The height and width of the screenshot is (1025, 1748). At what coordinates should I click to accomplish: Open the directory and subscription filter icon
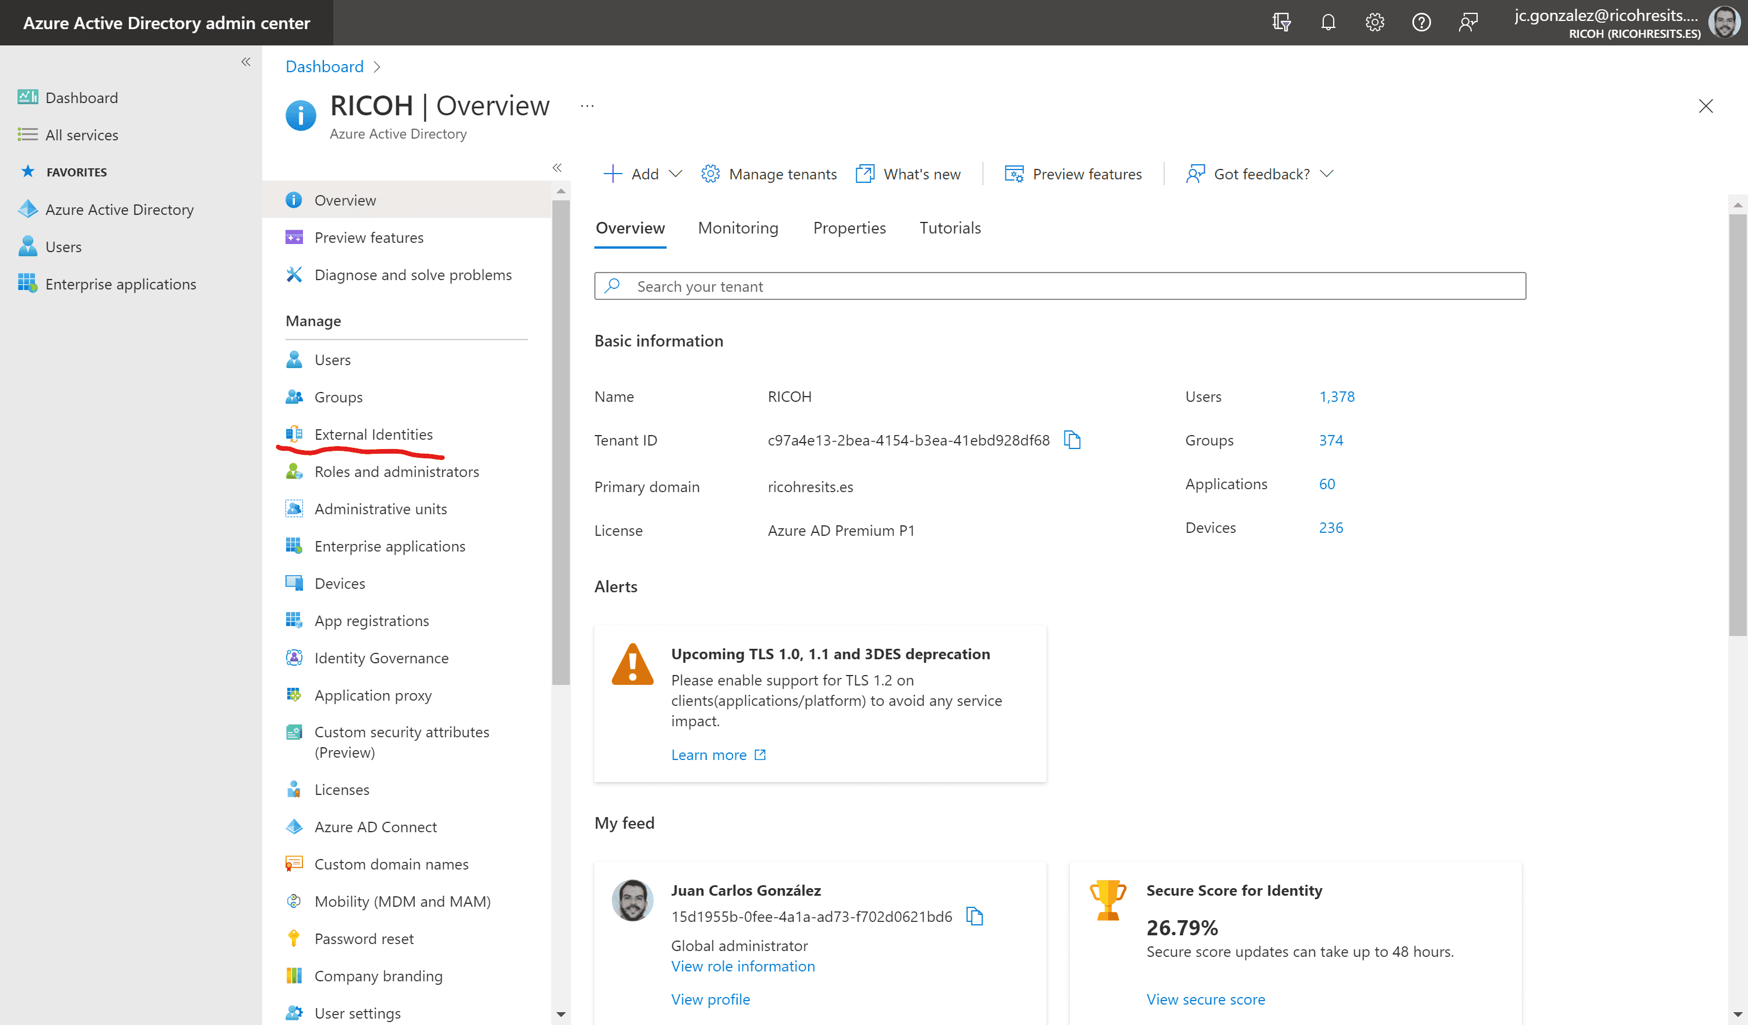pyautogui.click(x=1281, y=23)
